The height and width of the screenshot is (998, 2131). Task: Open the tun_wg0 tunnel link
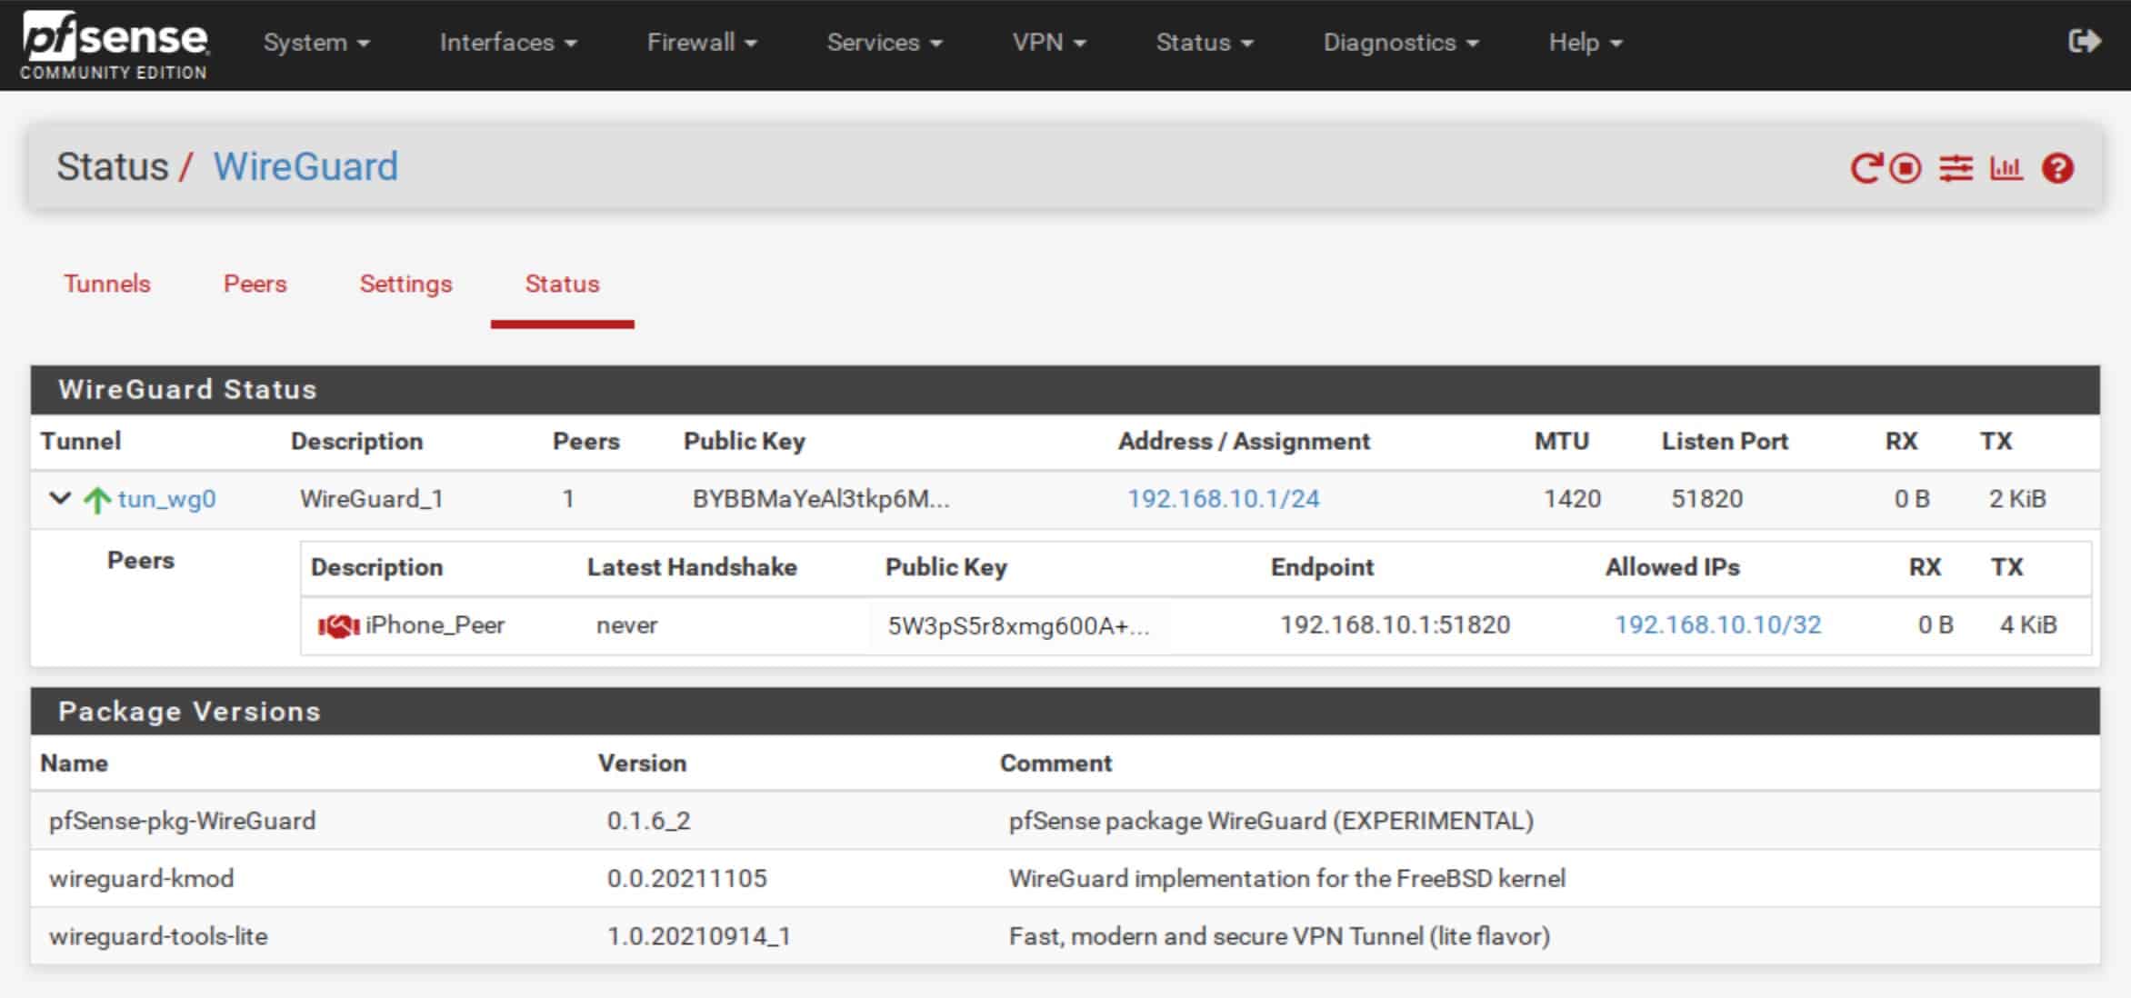tap(167, 499)
